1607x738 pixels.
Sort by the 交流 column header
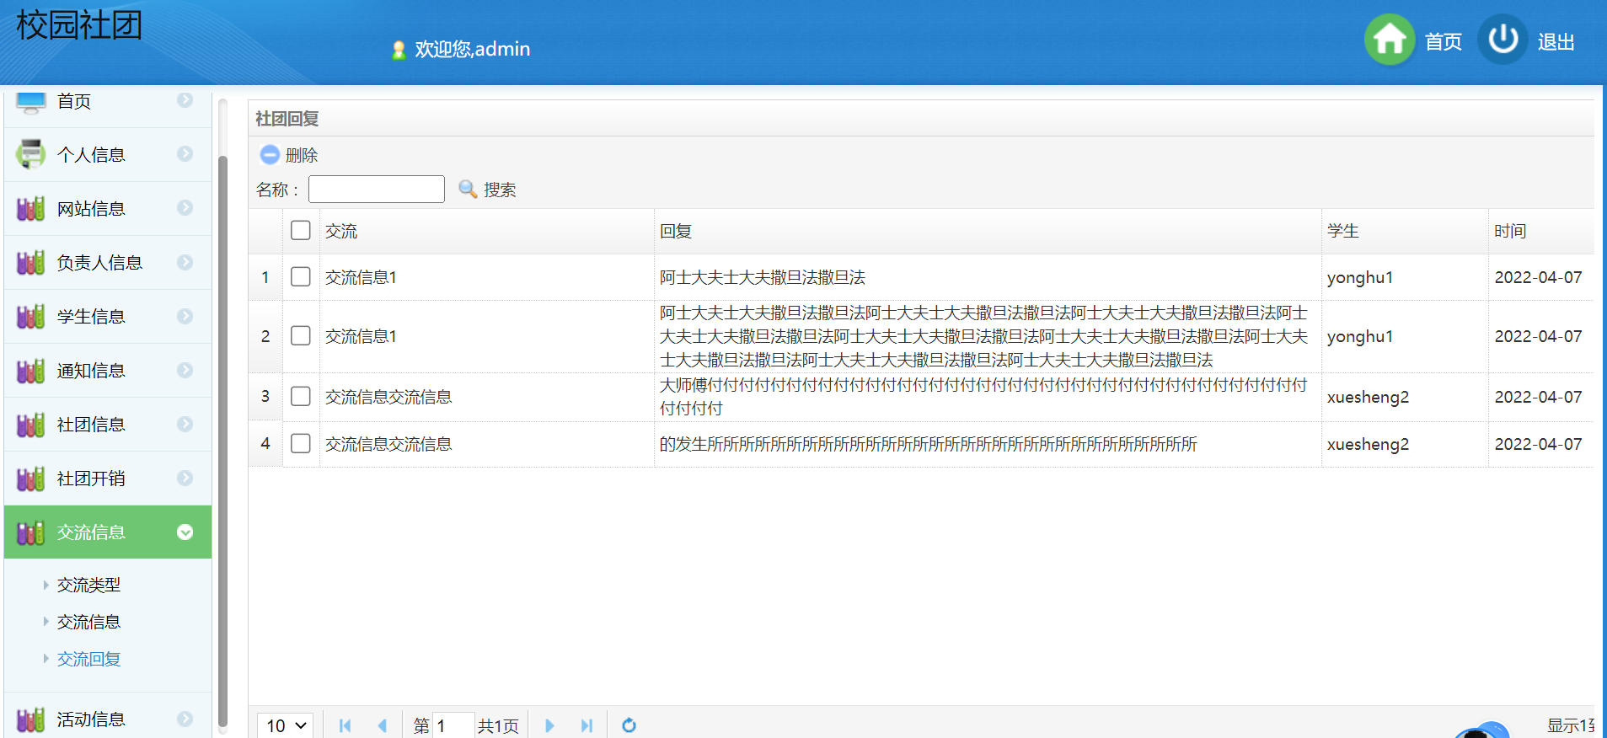[341, 231]
